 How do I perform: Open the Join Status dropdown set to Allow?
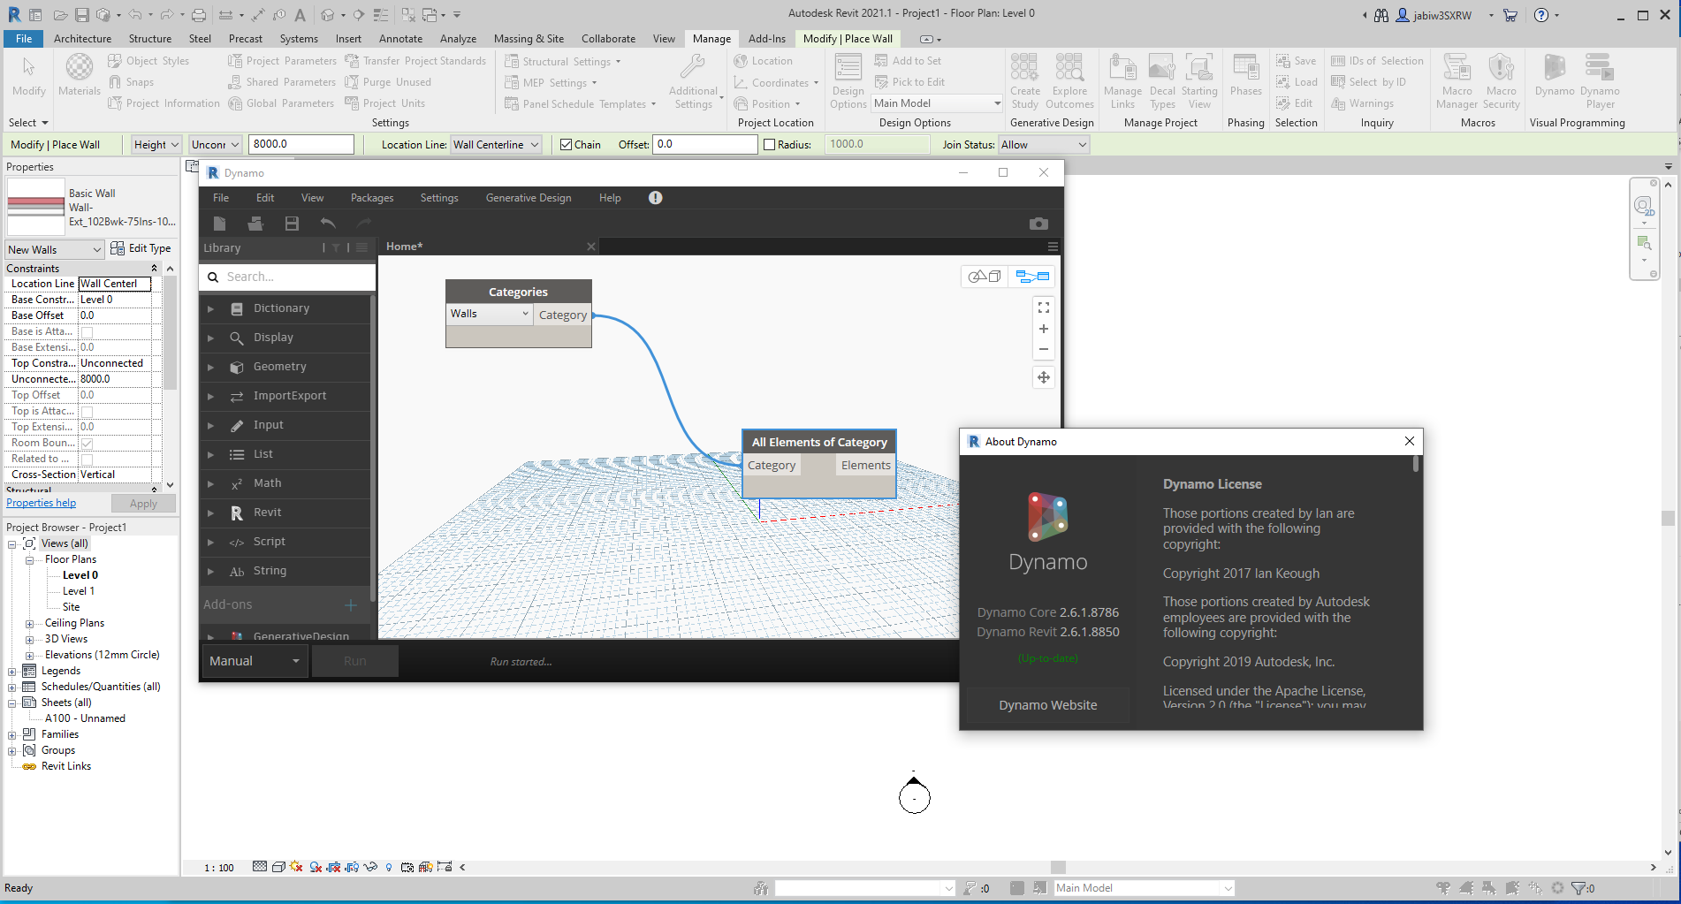coord(1043,144)
